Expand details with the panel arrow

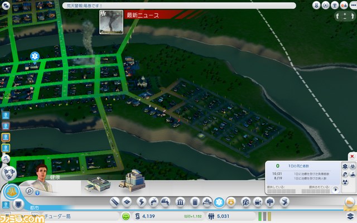pyautogui.click(x=336, y=189)
